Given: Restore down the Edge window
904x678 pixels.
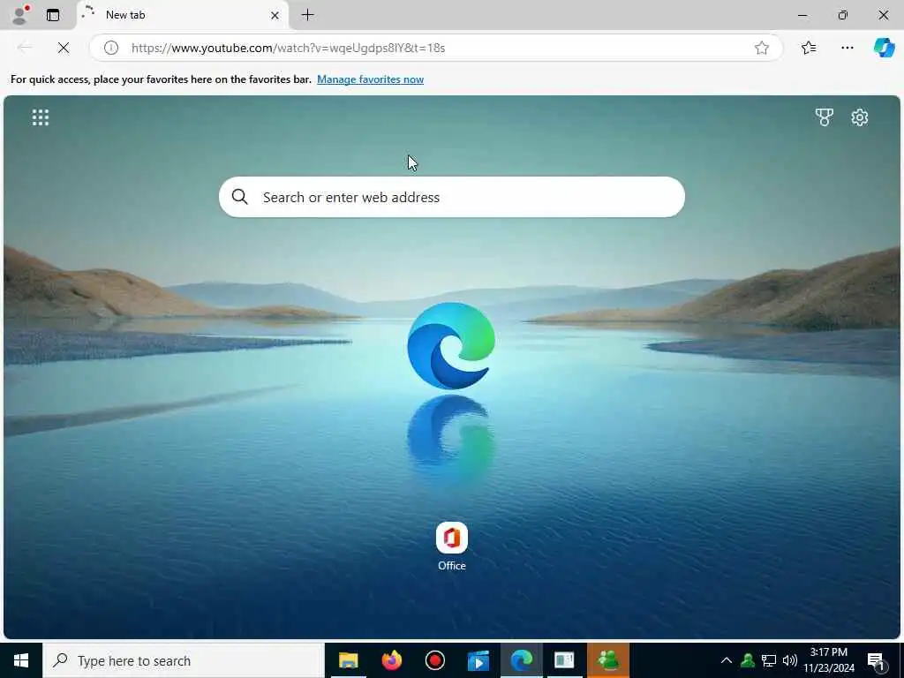Looking at the screenshot, I should point(843,15).
